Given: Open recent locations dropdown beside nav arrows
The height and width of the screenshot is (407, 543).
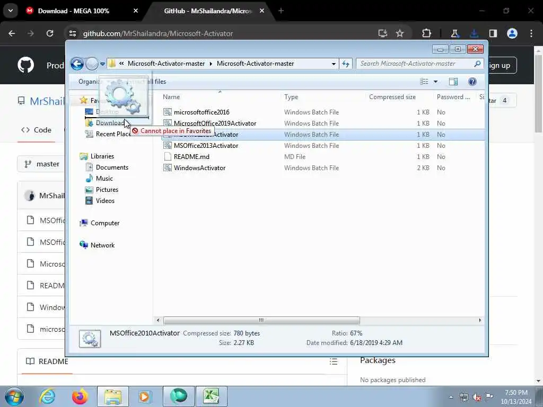Looking at the screenshot, I should (x=102, y=64).
